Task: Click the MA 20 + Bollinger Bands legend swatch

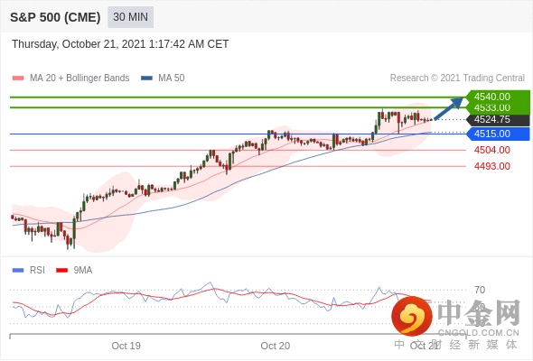Action: [x=18, y=79]
